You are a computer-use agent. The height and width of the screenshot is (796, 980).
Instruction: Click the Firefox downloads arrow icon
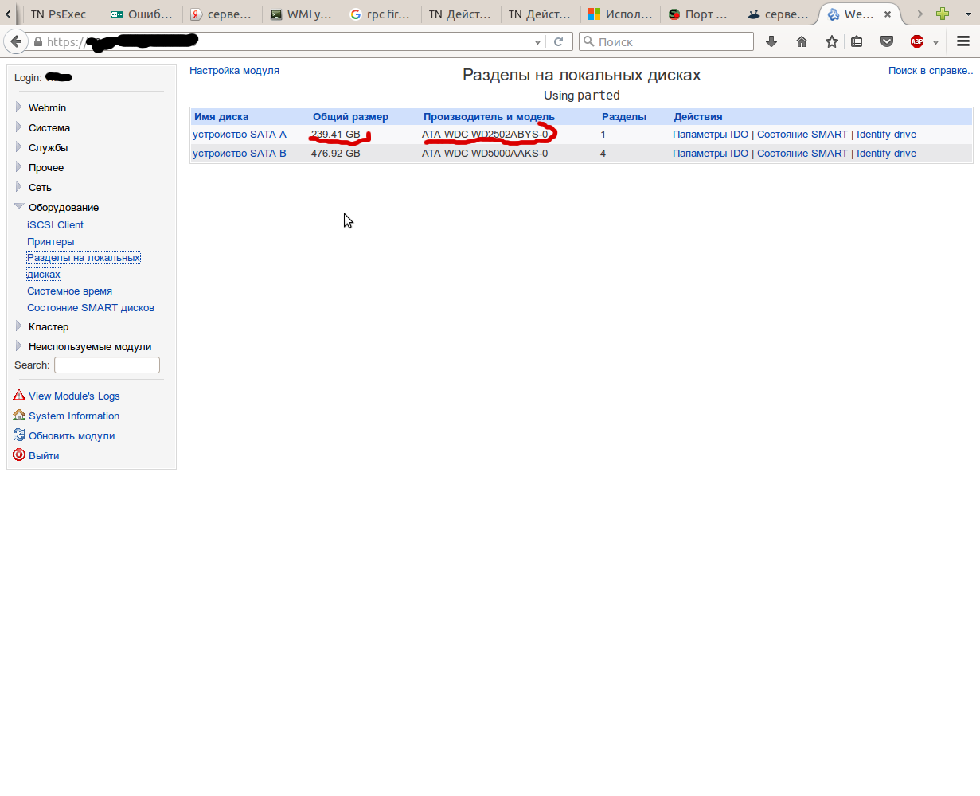(771, 41)
